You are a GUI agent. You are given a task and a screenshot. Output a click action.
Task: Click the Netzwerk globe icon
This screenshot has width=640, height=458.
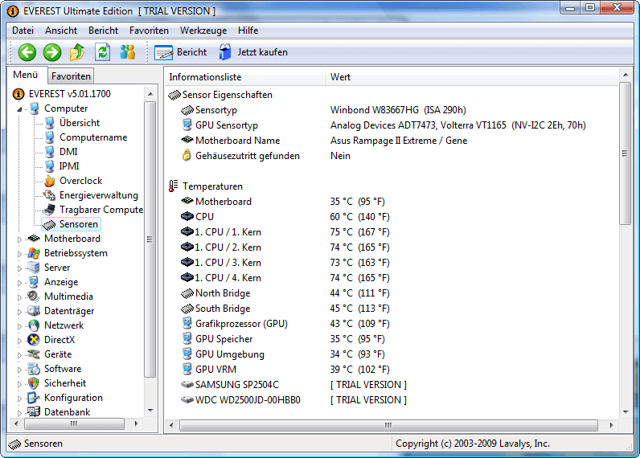pyautogui.click(x=34, y=325)
